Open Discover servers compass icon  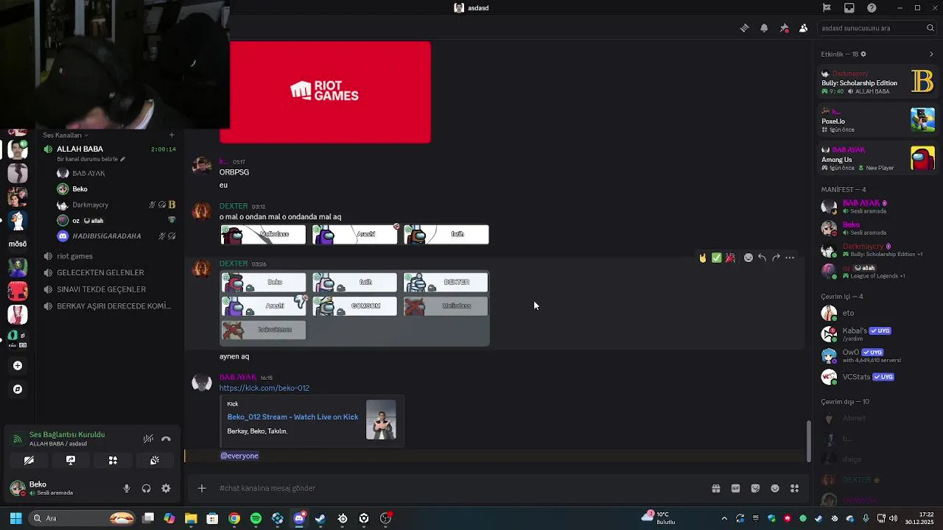click(x=18, y=389)
